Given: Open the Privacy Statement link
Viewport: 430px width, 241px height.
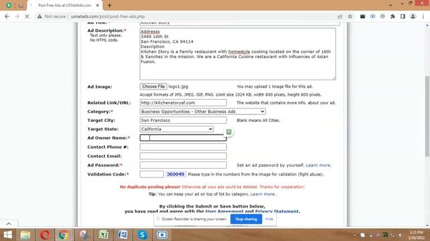Looking at the screenshot, I should coord(277,212).
